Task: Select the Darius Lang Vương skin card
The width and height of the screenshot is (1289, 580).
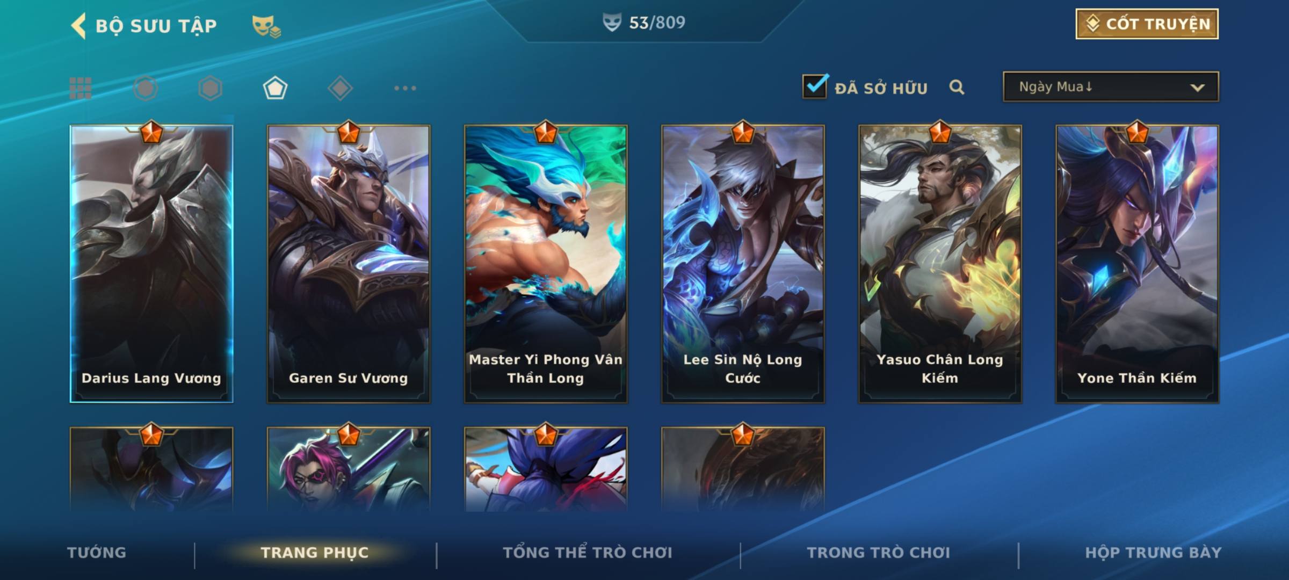Action: 151,264
